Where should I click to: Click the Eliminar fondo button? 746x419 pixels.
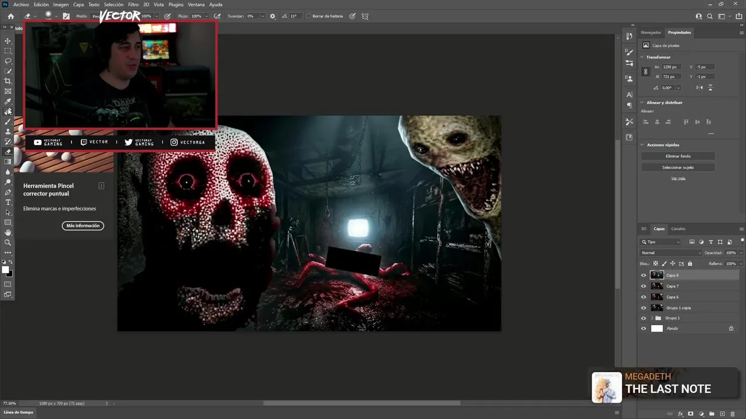(x=678, y=156)
